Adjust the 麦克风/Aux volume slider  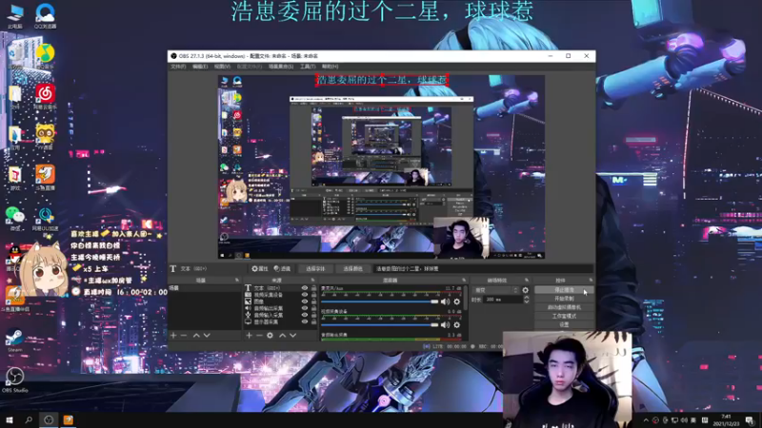[379, 302]
